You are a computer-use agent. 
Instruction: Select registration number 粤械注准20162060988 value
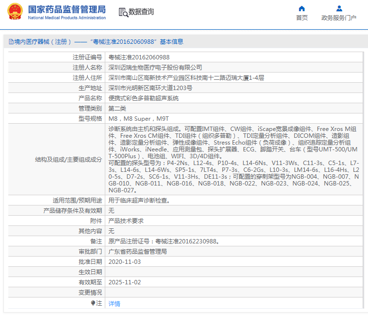[x=139, y=57]
